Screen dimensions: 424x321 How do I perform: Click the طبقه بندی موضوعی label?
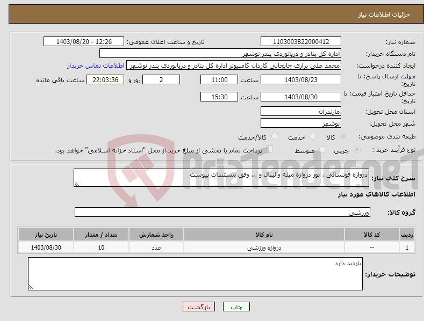(x=387, y=136)
